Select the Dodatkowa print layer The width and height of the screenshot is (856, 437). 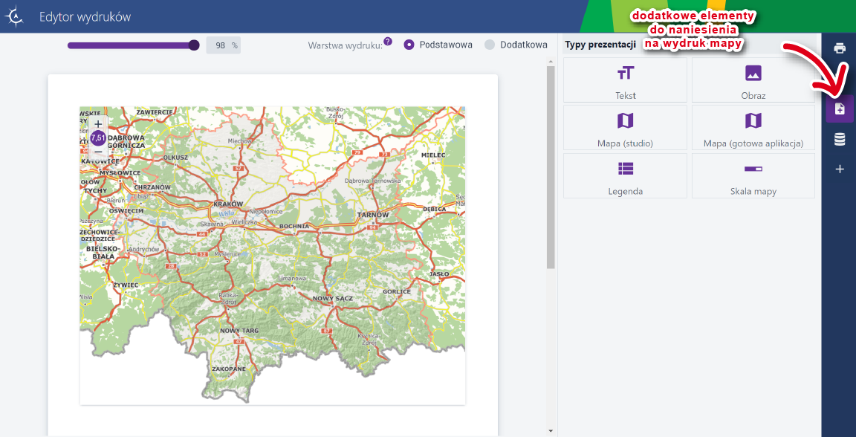click(490, 45)
